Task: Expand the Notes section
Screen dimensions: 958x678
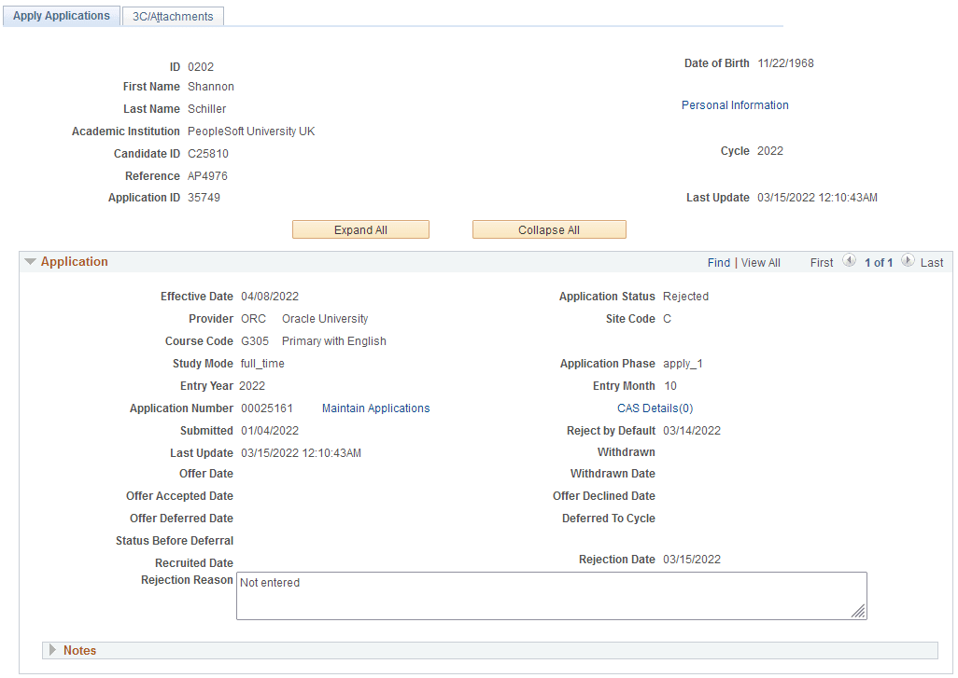Action: click(52, 650)
